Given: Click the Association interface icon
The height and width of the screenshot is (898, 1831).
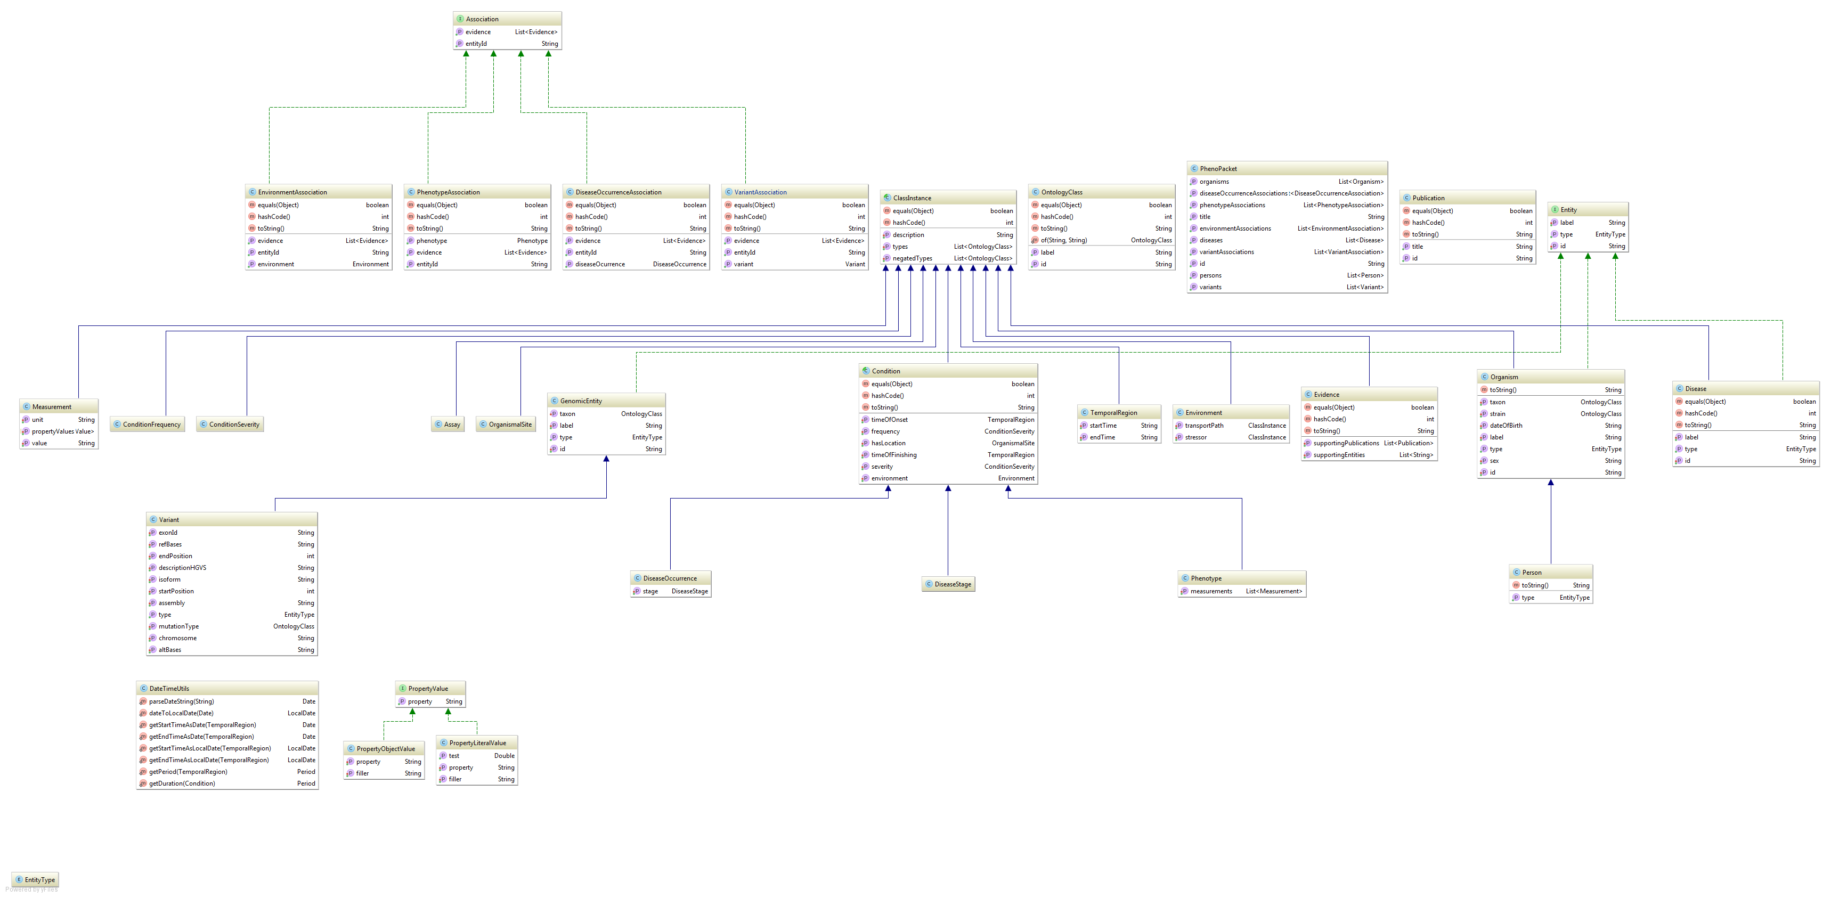Looking at the screenshot, I should coord(460,19).
